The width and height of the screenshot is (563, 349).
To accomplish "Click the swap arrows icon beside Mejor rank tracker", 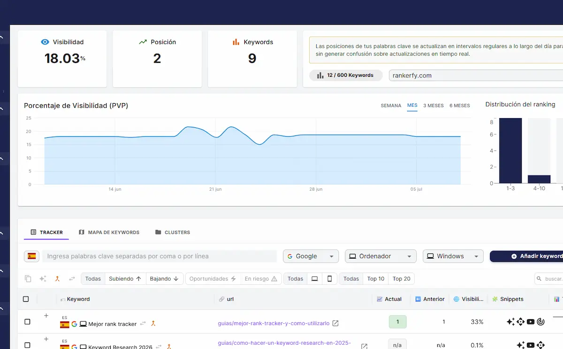I will [x=143, y=323].
